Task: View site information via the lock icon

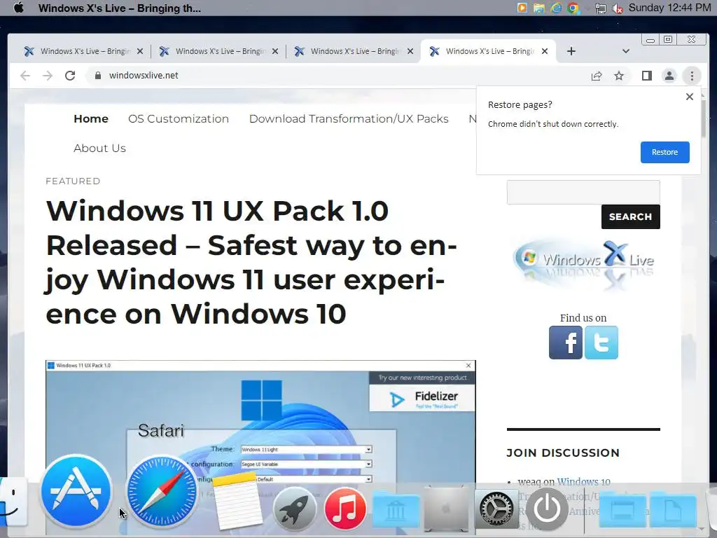Action: 97,76
